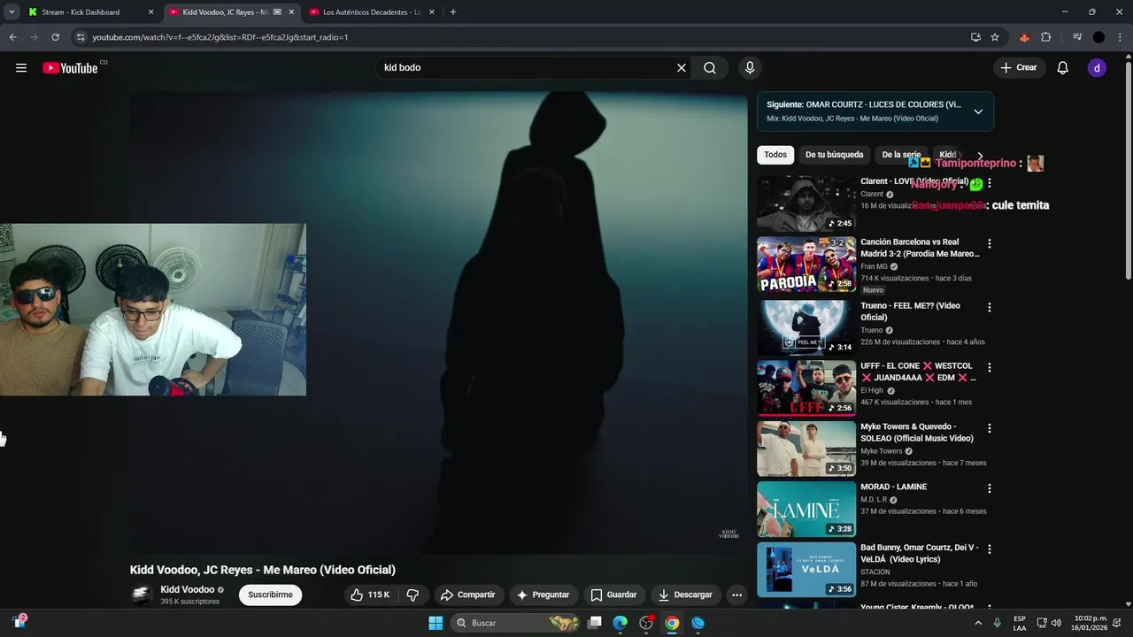
Task: Open the UFFF - EL CONE thumbnail
Action: coord(805,388)
